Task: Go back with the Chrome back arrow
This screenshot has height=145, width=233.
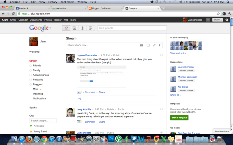Action: click(3, 14)
